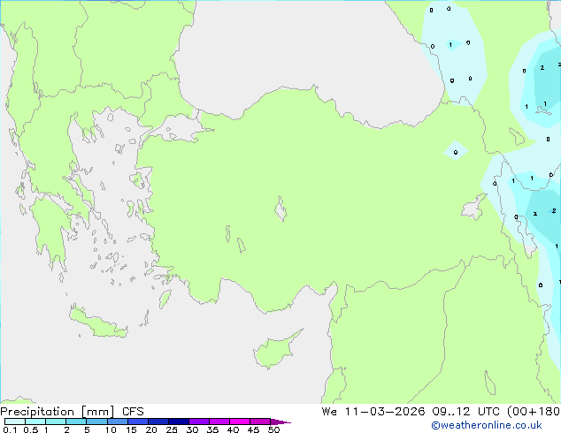
Task: Select the 5–10 mm legend swatch
Action: 96,422
